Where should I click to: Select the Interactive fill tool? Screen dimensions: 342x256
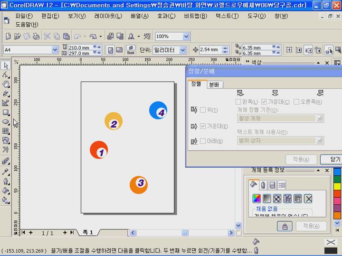[x=6, y=200]
